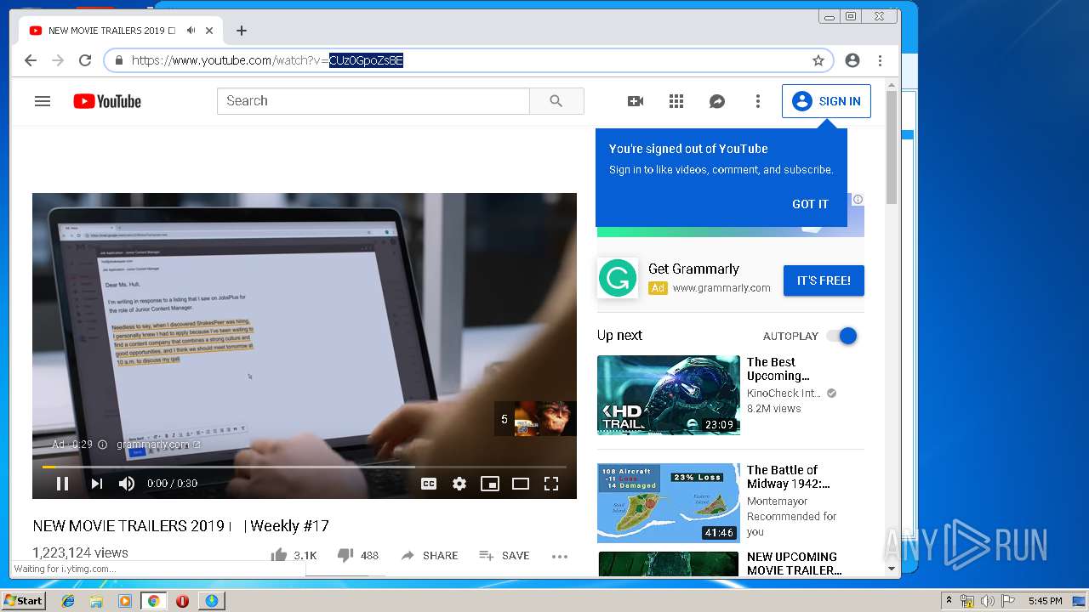Click the search magnifier button
The image size is (1089, 612).
point(556,101)
